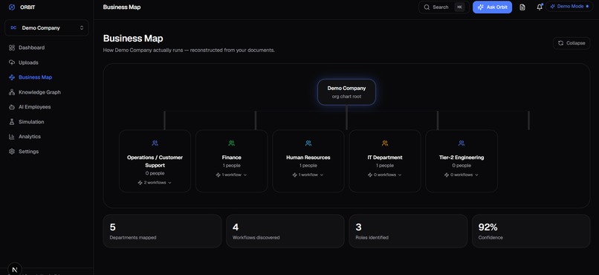Collapse the business map tree
599x275 pixels.
tap(572, 43)
